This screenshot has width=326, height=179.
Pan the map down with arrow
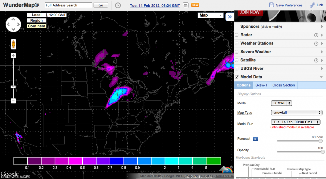point(13,29)
